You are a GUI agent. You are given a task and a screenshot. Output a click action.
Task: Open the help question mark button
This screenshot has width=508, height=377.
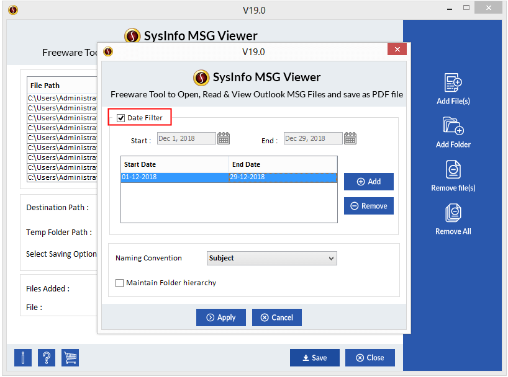click(47, 358)
